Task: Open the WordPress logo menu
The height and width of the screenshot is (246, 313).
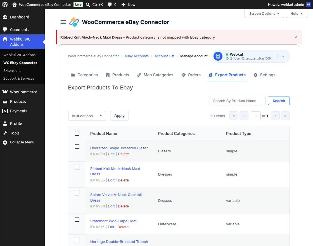Action: pos(5,4)
